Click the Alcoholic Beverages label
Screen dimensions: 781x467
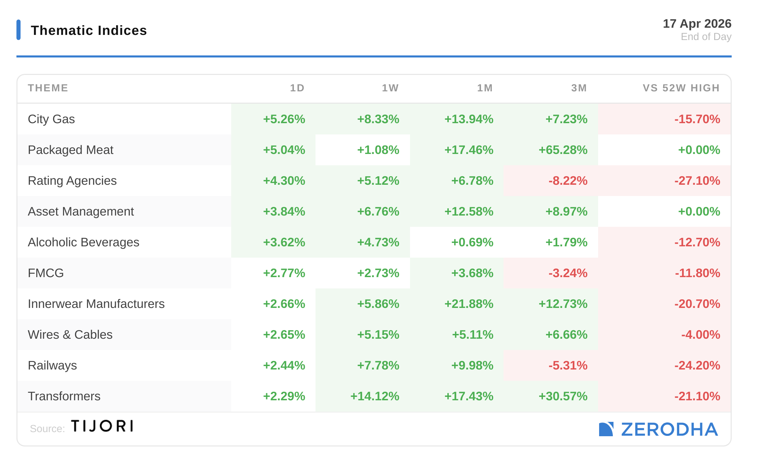[84, 242]
